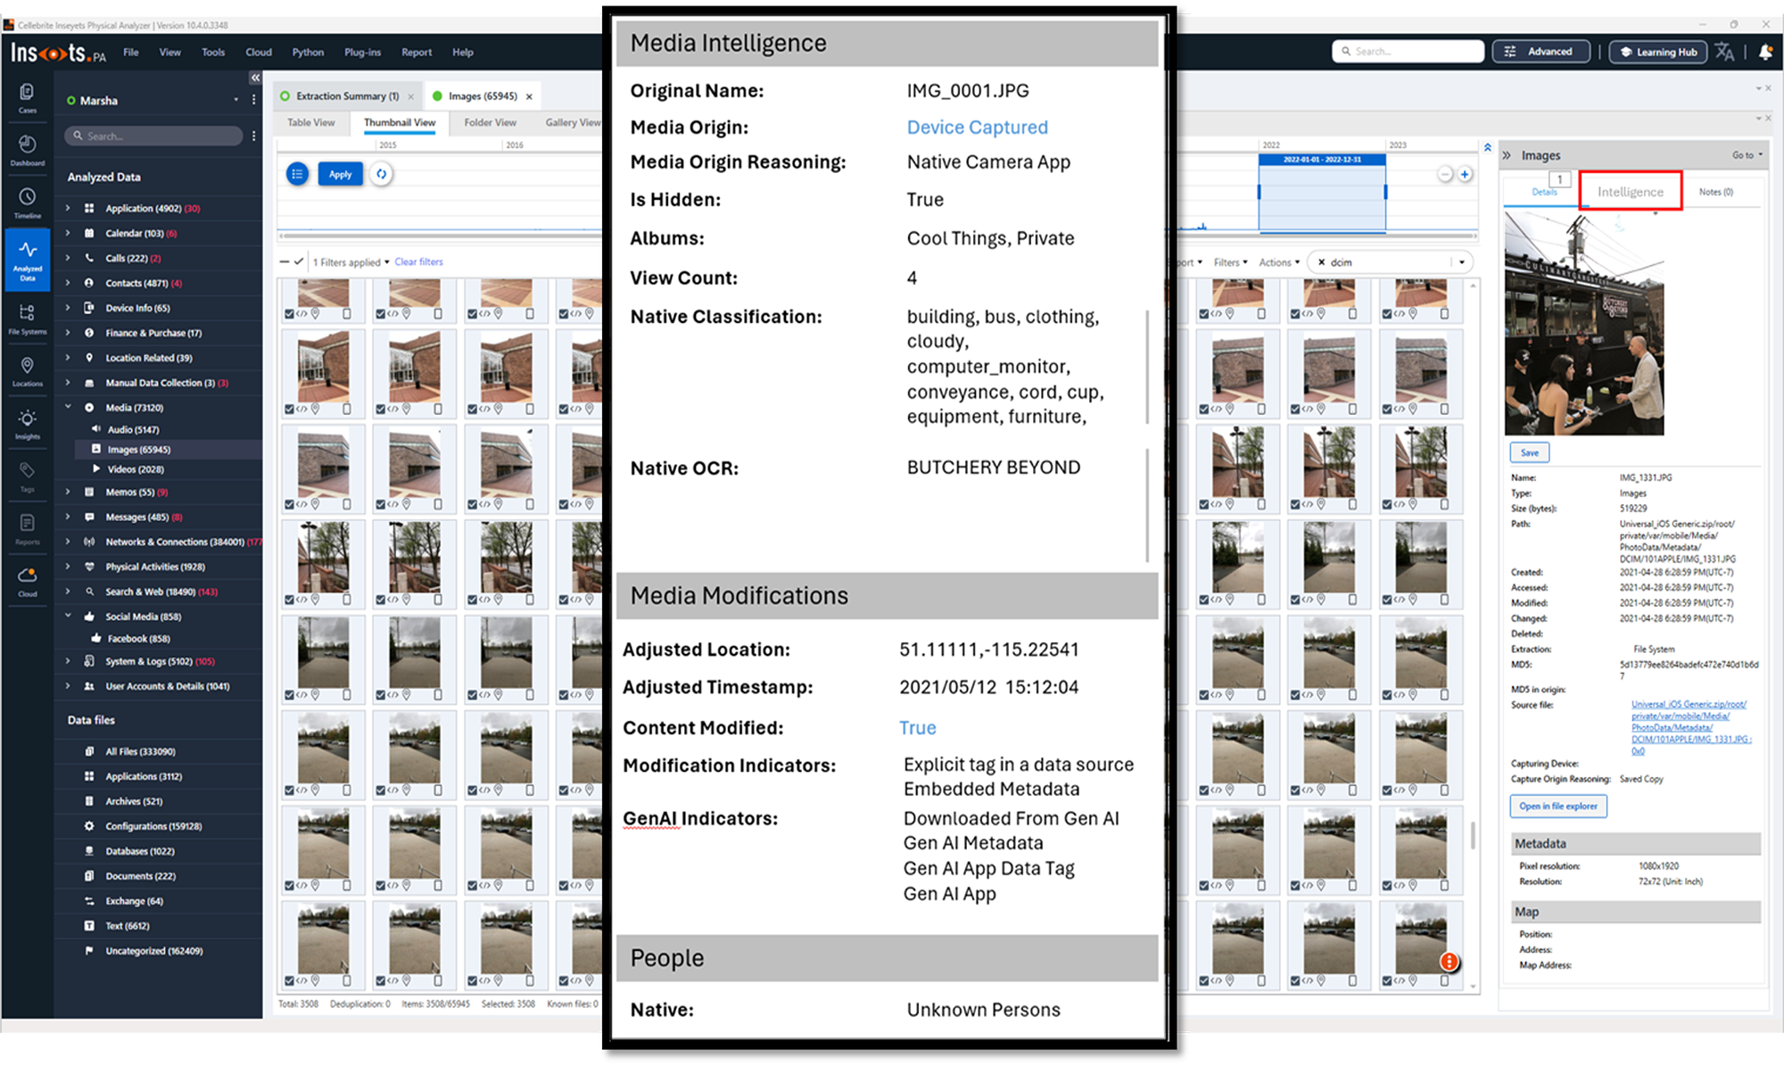The height and width of the screenshot is (1067, 1784).
Task: Click the blue list-view round button
Action: (x=297, y=174)
